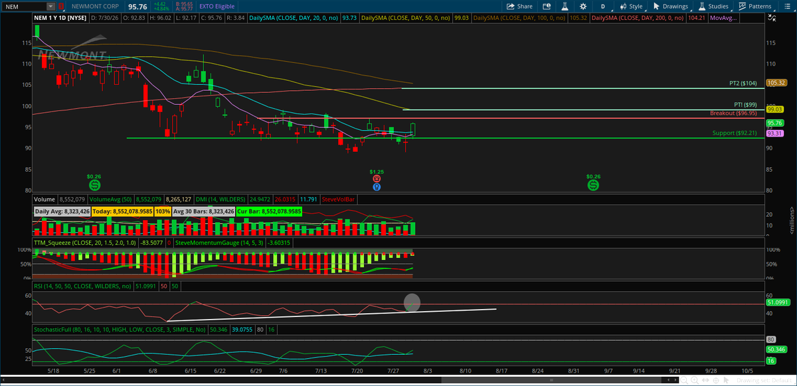
Task: Open the Style menu
Action: pyautogui.click(x=630, y=6)
